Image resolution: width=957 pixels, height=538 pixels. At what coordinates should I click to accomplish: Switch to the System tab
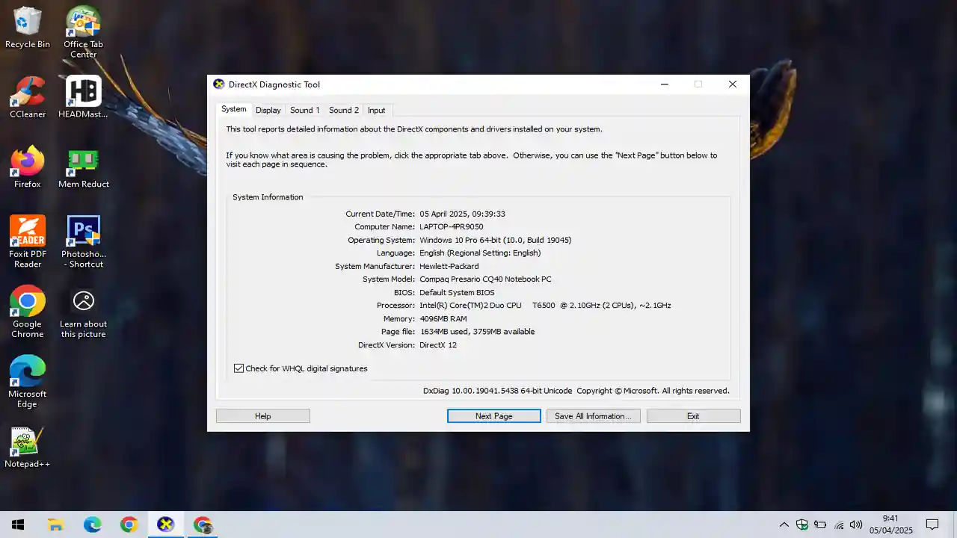(233, 109)
